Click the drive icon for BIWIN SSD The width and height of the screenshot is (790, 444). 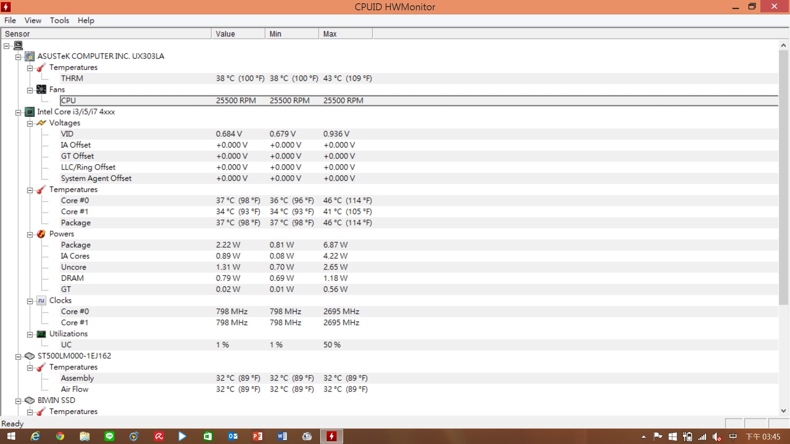pyautogui.click(x=30, y=400)
